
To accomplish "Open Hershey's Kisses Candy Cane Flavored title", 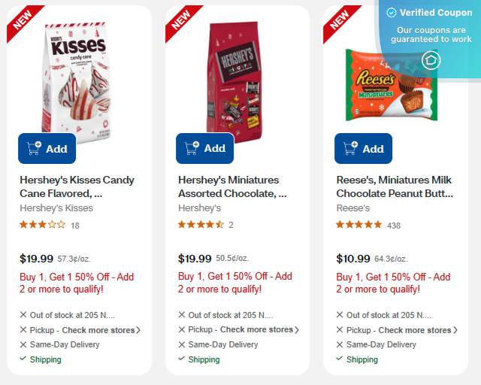I will (x=77, y=186).
